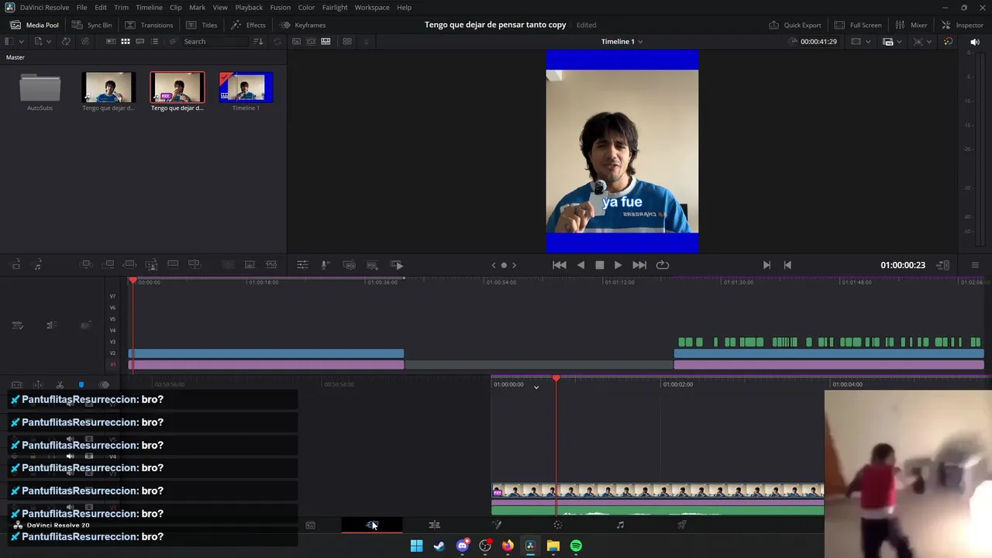Select list view in media pool
Image resolution: width=992 pixels, height=558 pixels.
pos(154,41)
